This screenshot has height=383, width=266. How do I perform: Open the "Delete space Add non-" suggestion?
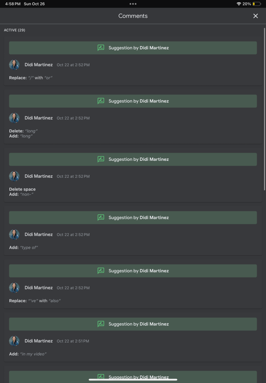(22, 192)
